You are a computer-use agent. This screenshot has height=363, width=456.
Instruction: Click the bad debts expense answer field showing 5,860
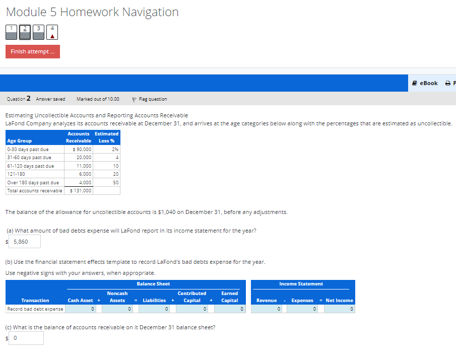(x=24, y=241)
